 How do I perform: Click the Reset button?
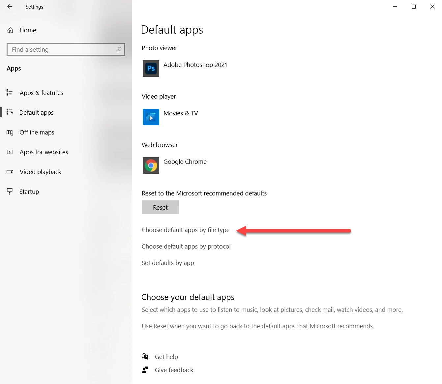tap(160, 207)
